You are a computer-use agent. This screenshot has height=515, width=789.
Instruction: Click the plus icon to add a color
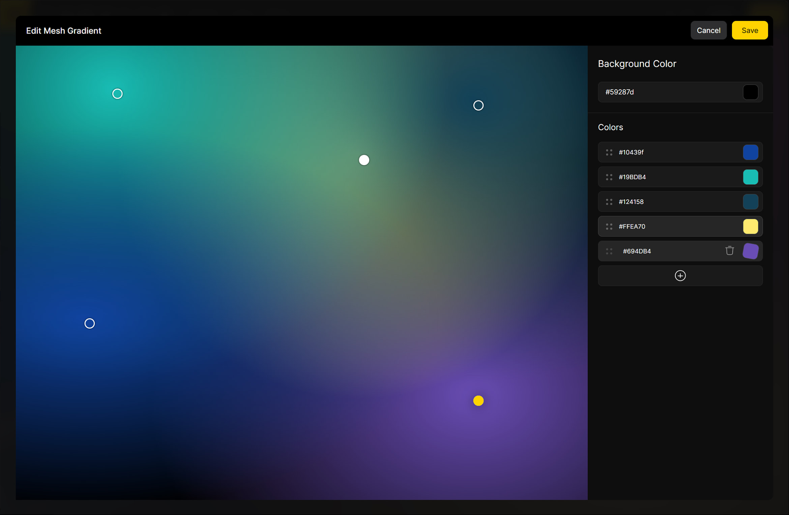pos(680,276)
